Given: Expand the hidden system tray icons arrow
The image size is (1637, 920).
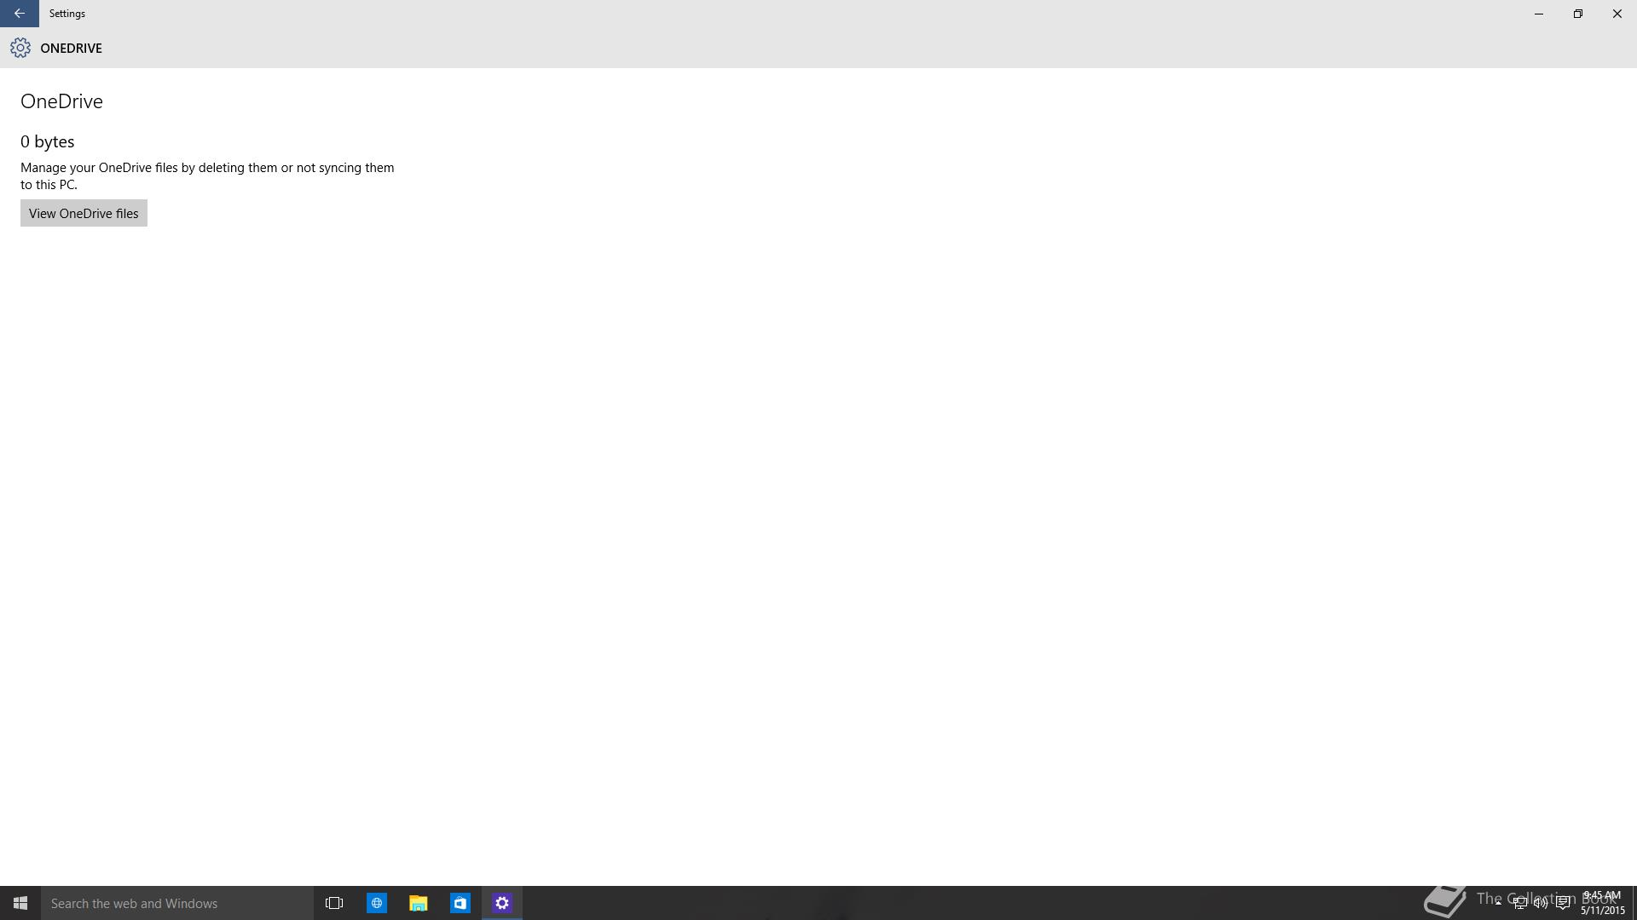Looking at the screenshot, I should tap(1498, 903).
